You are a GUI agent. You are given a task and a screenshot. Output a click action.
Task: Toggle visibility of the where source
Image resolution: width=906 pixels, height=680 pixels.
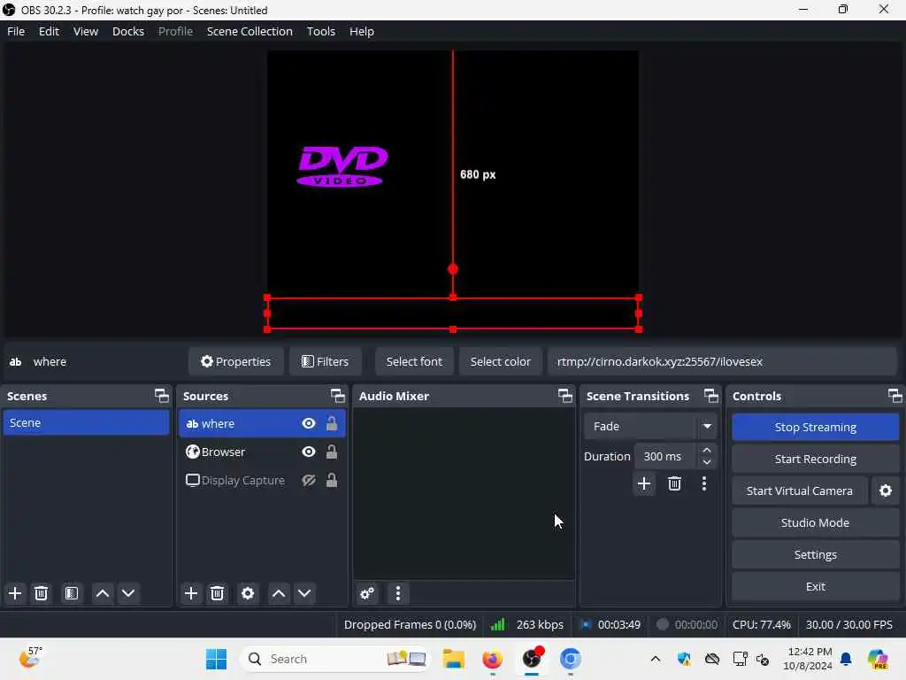309,424
